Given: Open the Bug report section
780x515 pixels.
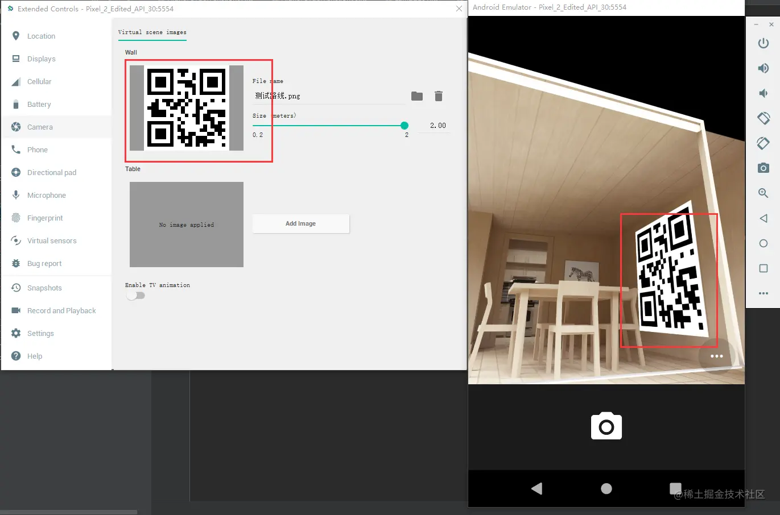Looking at the screenshot, I should pos(56,263).
